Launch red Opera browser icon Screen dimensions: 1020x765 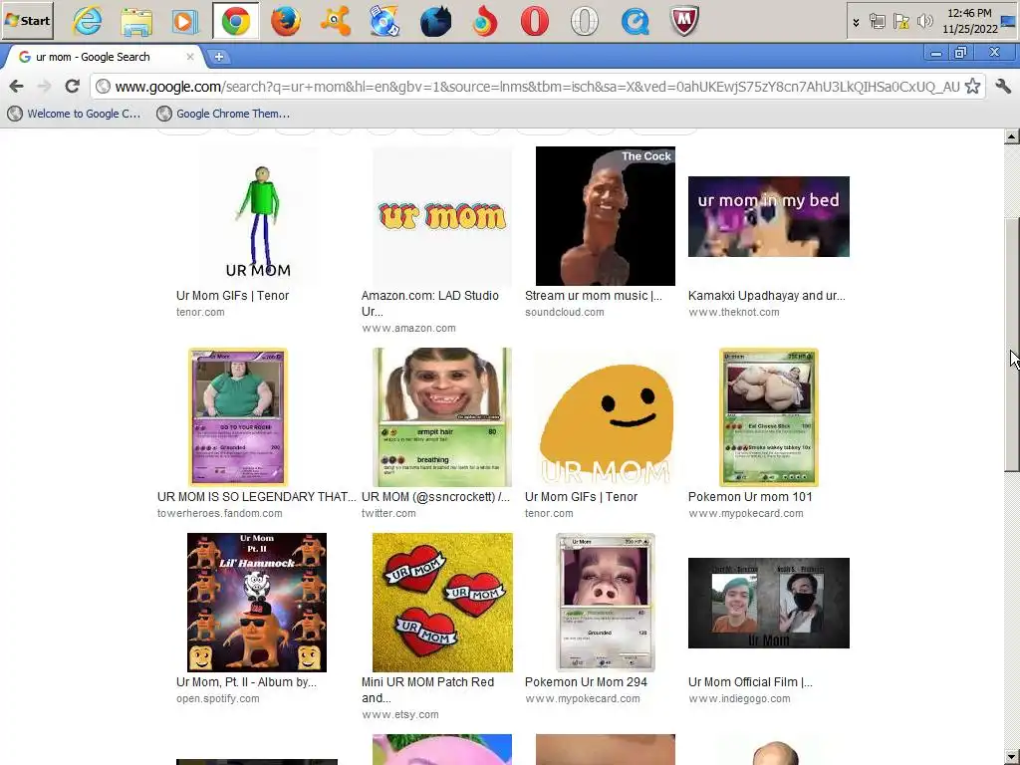(534, 22)
